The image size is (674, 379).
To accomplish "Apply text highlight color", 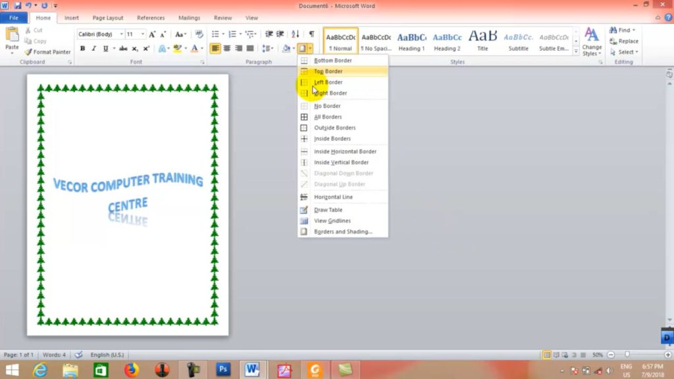I will (x=177, y=49).
